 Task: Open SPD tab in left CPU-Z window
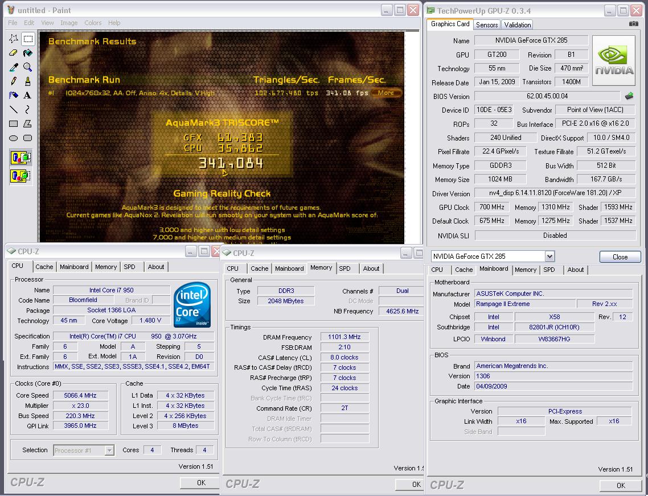(129, 267)
